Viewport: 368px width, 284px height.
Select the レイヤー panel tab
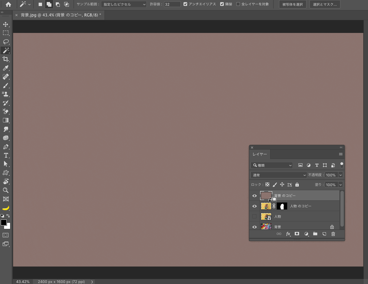[x=260, y=154]
